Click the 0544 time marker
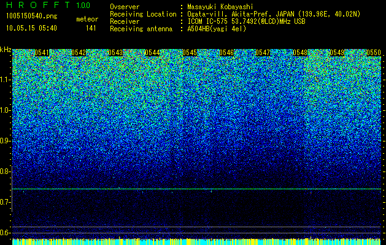386x245 pixels. [152, 53]
